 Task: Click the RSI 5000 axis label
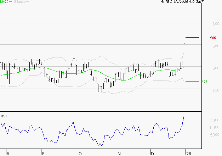point(215,135)
